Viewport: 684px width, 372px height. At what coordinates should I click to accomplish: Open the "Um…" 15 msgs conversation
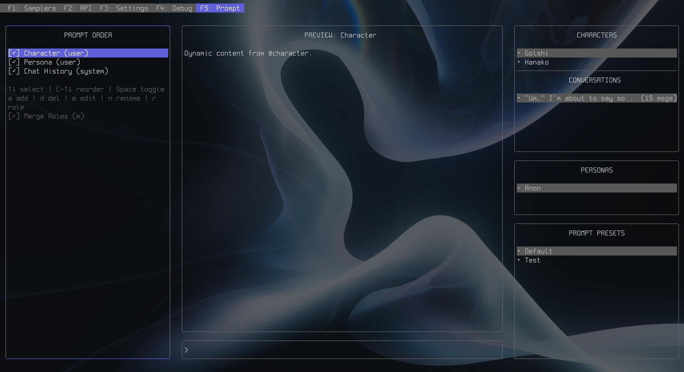pyautogui.click(x=597, y=98)
